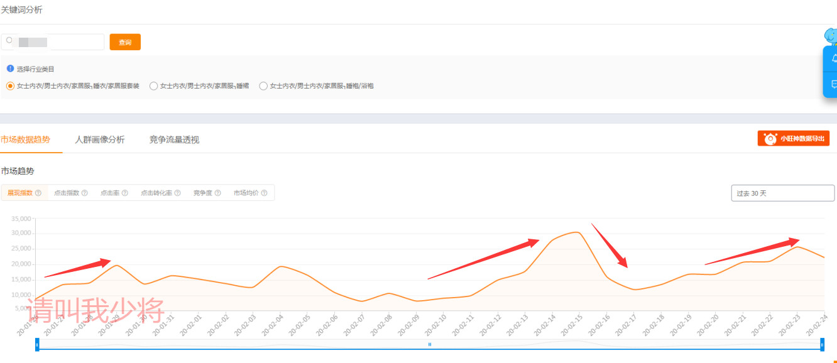
Task: Open the 市场数据趋势 tab
Action: coord(26,139)
